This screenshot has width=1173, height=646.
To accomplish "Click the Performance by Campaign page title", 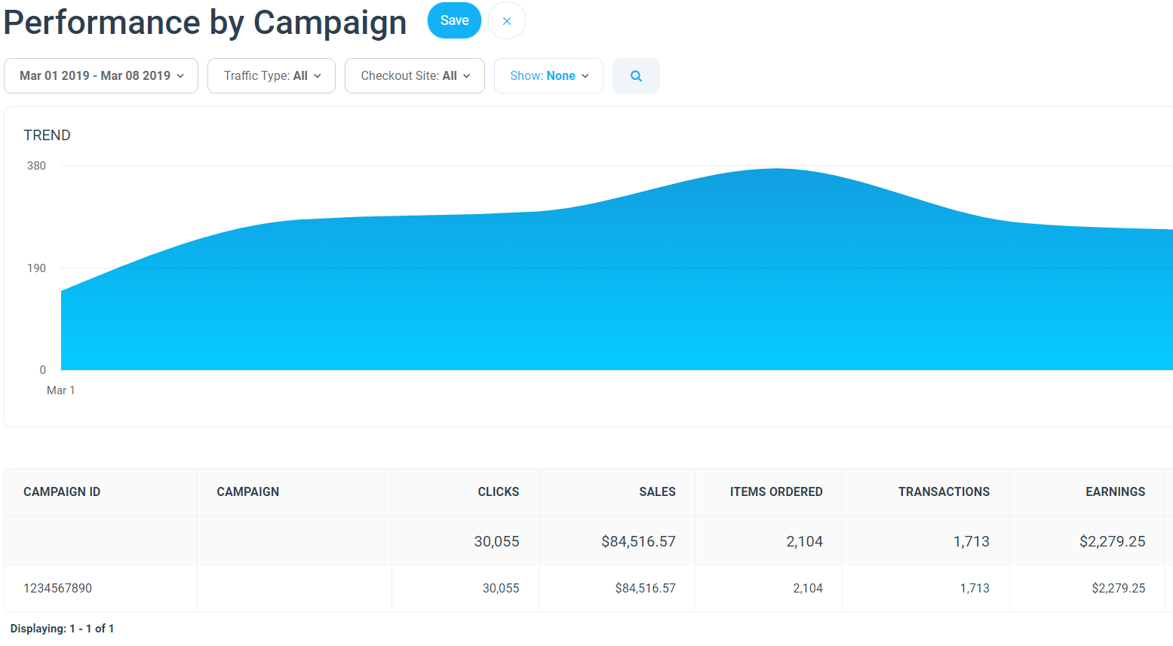I will click(205, 23).
